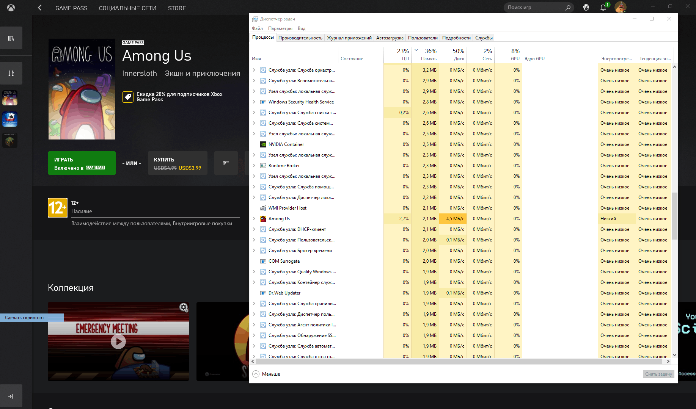Go back with the arrow icon
The height and width of the screenshot is (409, 696).
tap(40, 8)
